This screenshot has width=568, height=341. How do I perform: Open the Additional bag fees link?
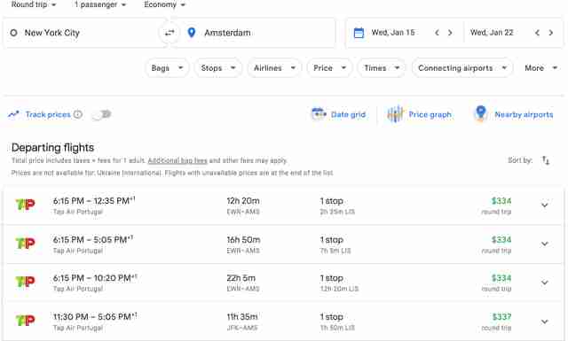[177, 160]
